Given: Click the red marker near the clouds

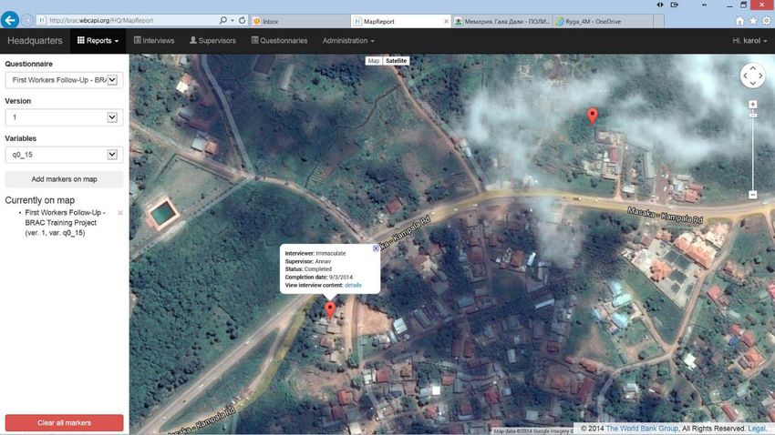Looking at the screenshot, I should pyautogui.click(x=592, y=116).
